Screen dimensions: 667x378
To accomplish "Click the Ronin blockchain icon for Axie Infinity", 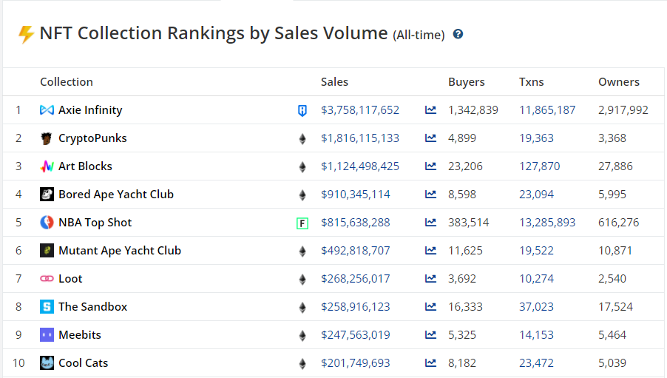I will [x=302, y=110].
